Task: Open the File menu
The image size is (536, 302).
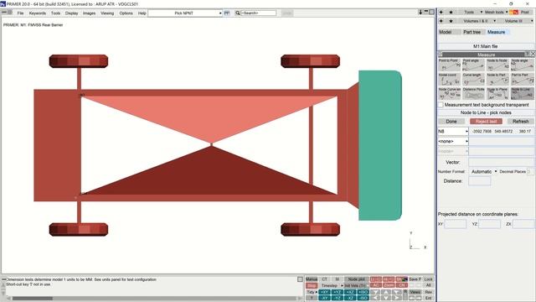Action: click(x=20, y=13)
